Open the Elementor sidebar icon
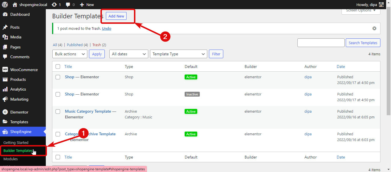This screenshot has height=172, width=391. (5, 112)
